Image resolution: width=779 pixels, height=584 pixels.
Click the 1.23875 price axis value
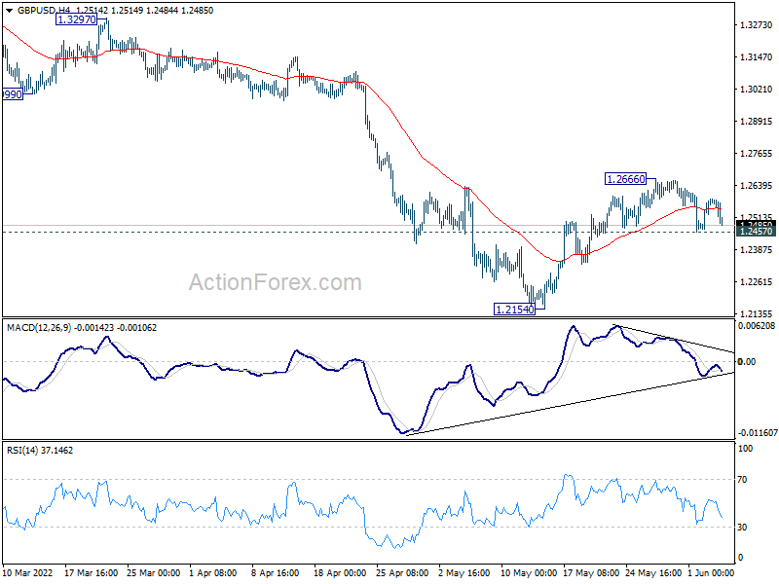tap(757, 250)
